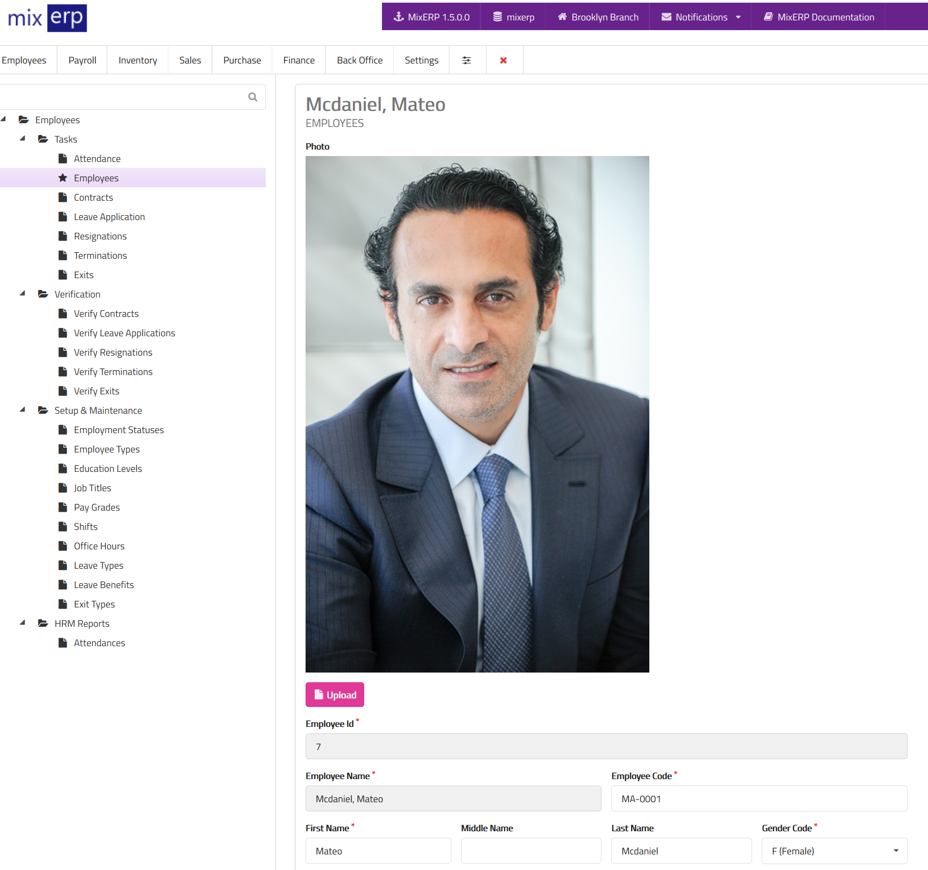Open MixERP 1.5.0.0 anchor item
Screen dimensions: 928x870
tap(431, 17)
